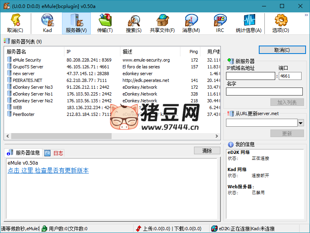Click server icon beside WEB row
This screenshot has width=310, height=233.
click(x=9, y=107)
